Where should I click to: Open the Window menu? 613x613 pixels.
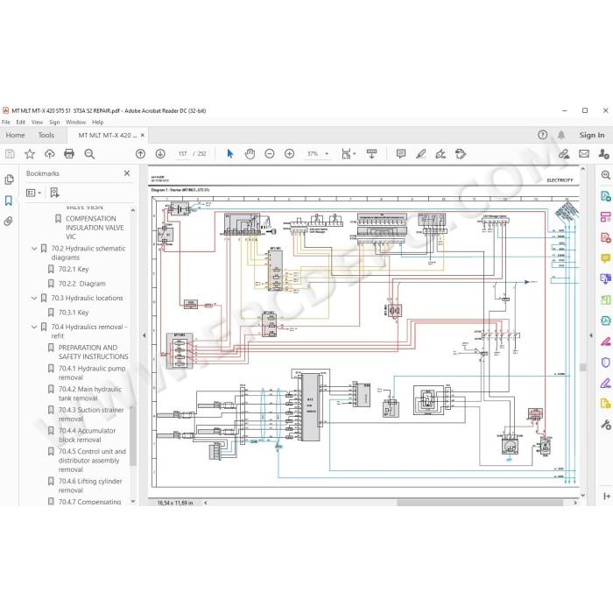point(75,122)
